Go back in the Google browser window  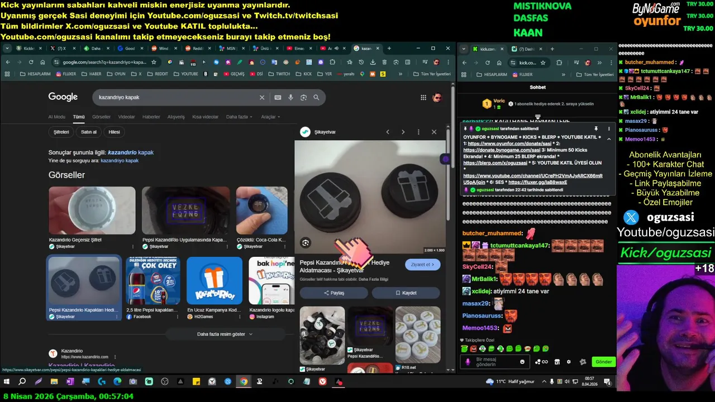pyautogui.click(x=8, y=62)
